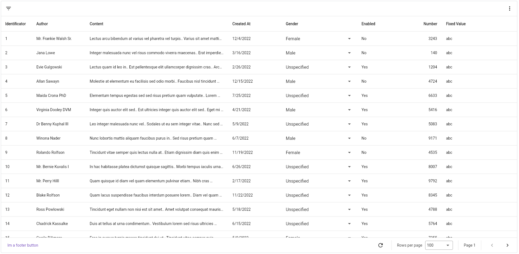Expand gender dropdown for Mr. Bernie Kuvalis I

[x=318, y=167]
